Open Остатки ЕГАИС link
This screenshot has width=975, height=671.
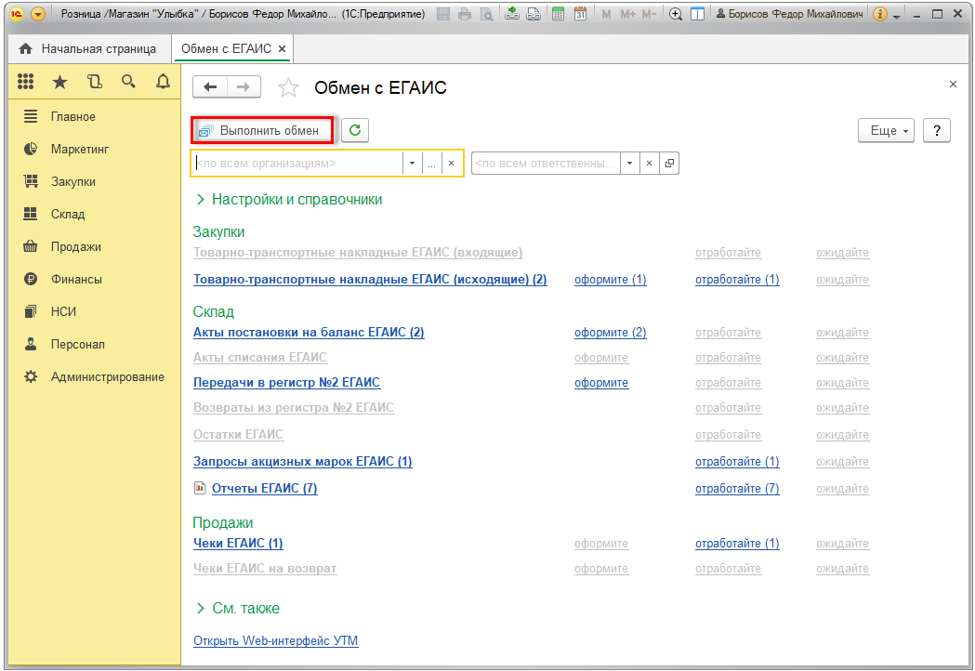click(238, 434)
